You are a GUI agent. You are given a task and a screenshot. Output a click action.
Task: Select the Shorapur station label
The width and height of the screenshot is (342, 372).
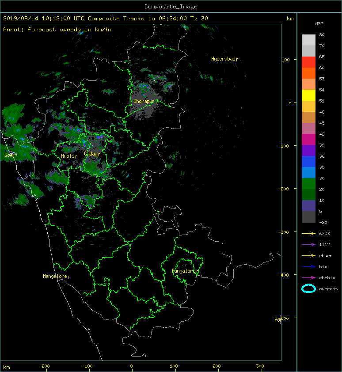coord(145,101)
